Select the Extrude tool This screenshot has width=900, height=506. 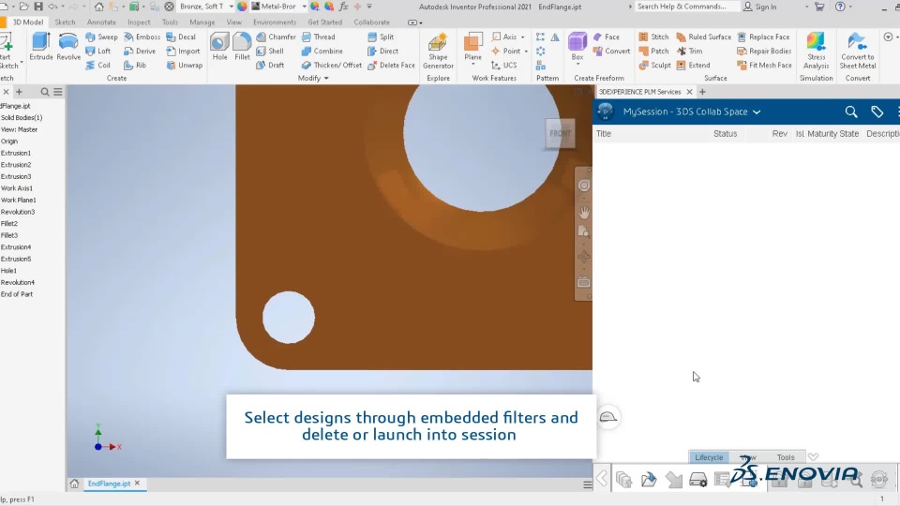40,47
